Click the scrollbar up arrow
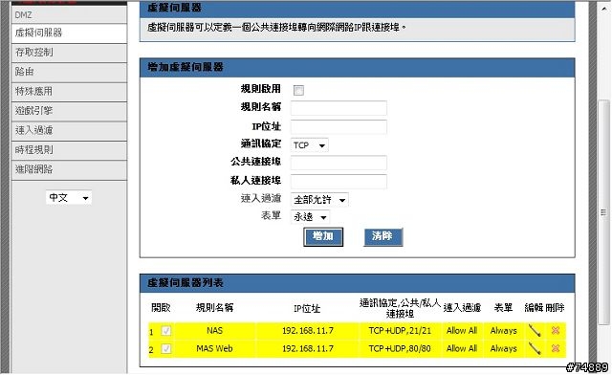This screenshot has height=375, width=612. tap(603, 8)
